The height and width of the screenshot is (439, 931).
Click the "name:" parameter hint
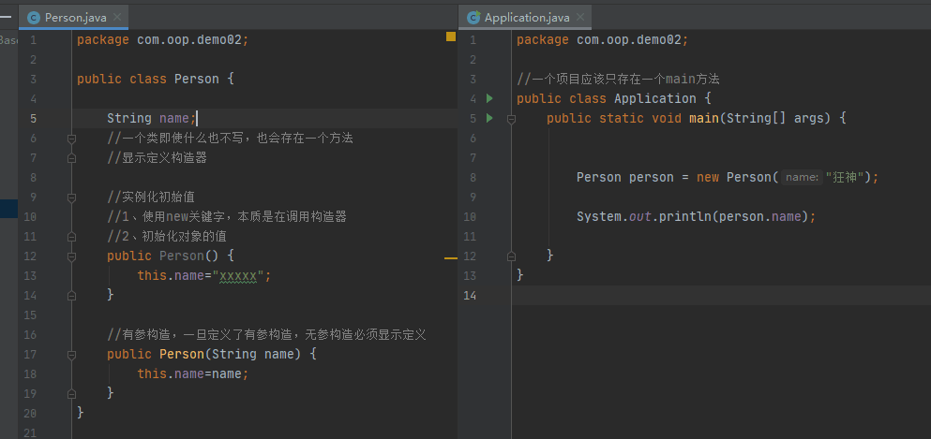tap(802, 178)
